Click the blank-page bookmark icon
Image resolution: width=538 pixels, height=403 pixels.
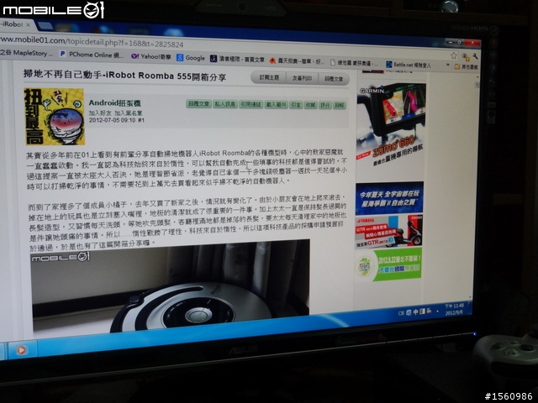click(x=333, y=62)
